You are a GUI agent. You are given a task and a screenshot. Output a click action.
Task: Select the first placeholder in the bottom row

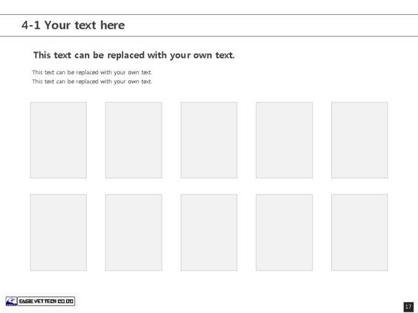(x=58, y=233)
